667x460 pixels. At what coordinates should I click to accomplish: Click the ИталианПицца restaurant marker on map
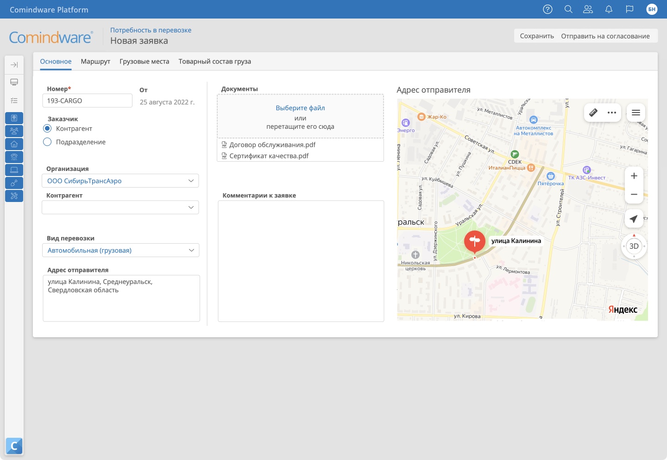(x=531, y=168)
